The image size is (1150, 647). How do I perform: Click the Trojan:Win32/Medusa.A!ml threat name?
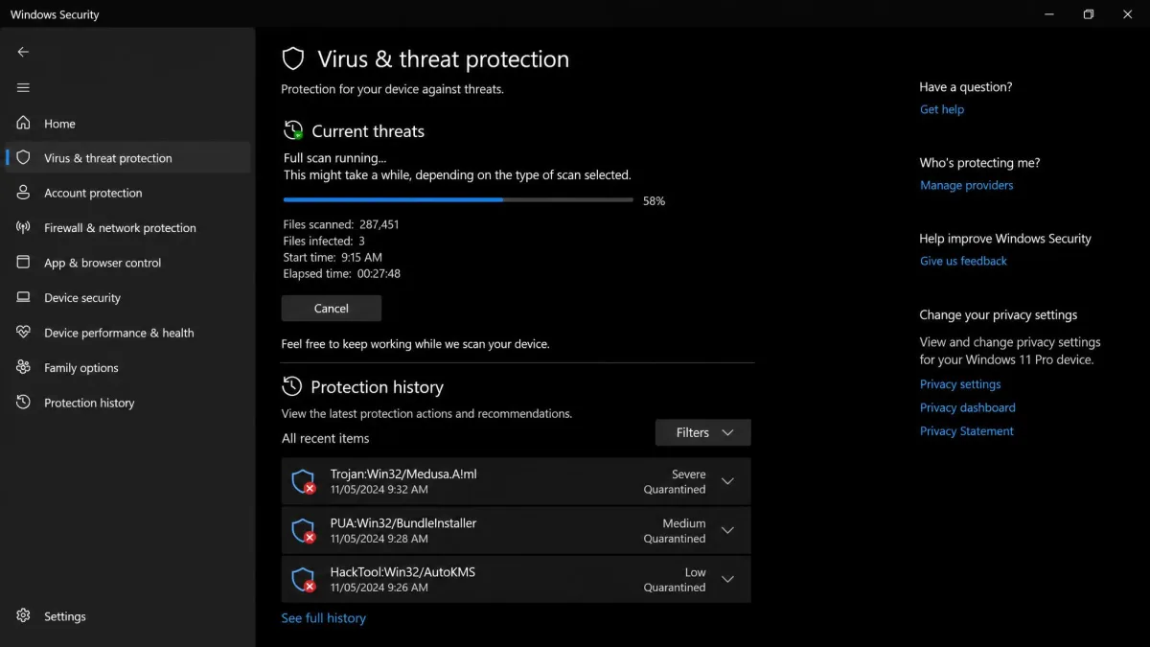[x=403, y=474]
